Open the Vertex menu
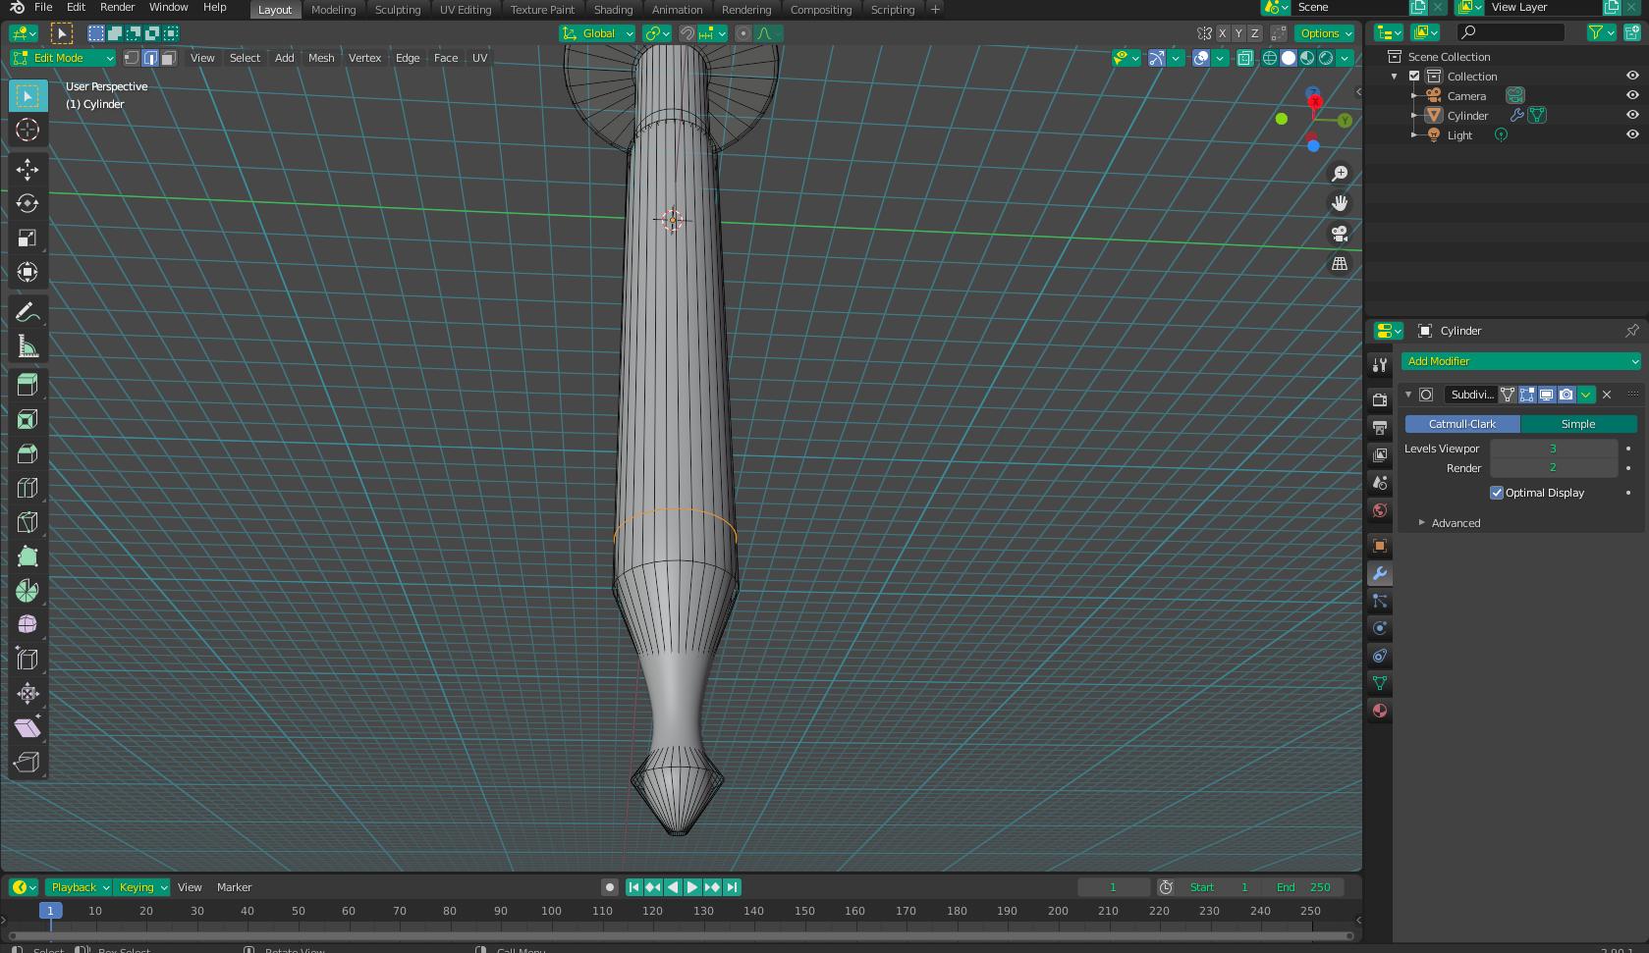The image size is (1649, 953). click(x=364, y=58)
